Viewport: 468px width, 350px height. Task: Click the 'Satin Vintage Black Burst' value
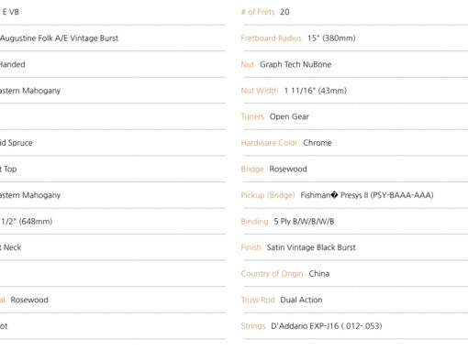[311, 247]
